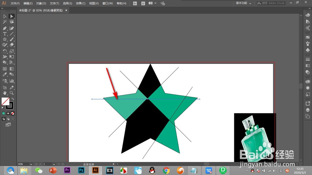Open the artboard number dropdown
This screenshot has width=312, height=175.
coord(54,164)
